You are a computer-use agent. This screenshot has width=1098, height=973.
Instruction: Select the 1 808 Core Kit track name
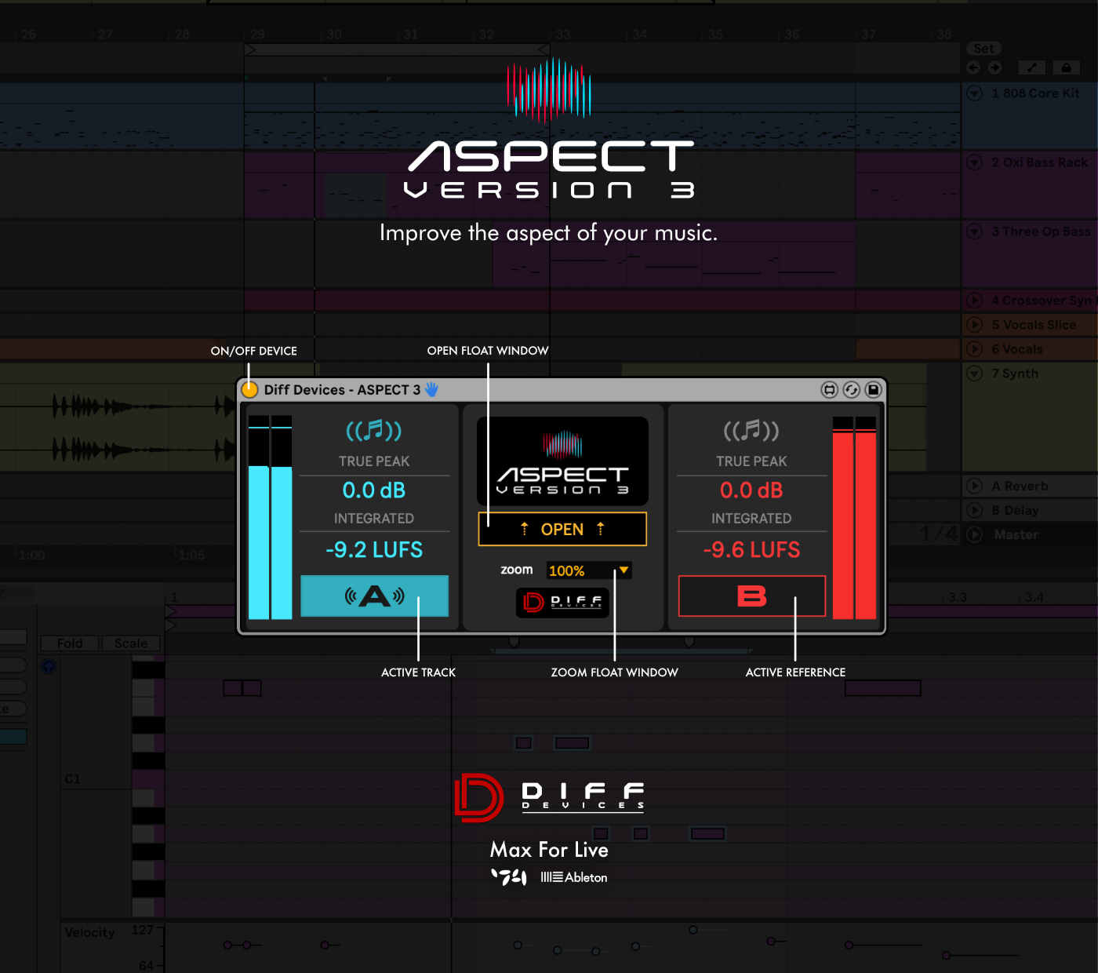(x=1035, y=93)
